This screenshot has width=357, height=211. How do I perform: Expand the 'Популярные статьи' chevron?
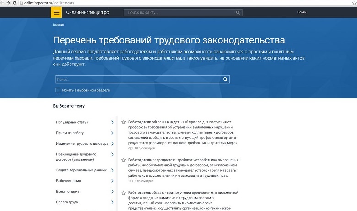point(112,122)
